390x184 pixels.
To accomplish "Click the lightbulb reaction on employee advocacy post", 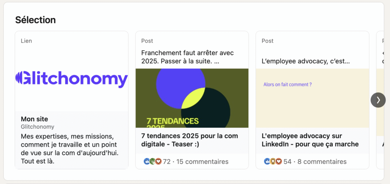I will tap(273, 162).
